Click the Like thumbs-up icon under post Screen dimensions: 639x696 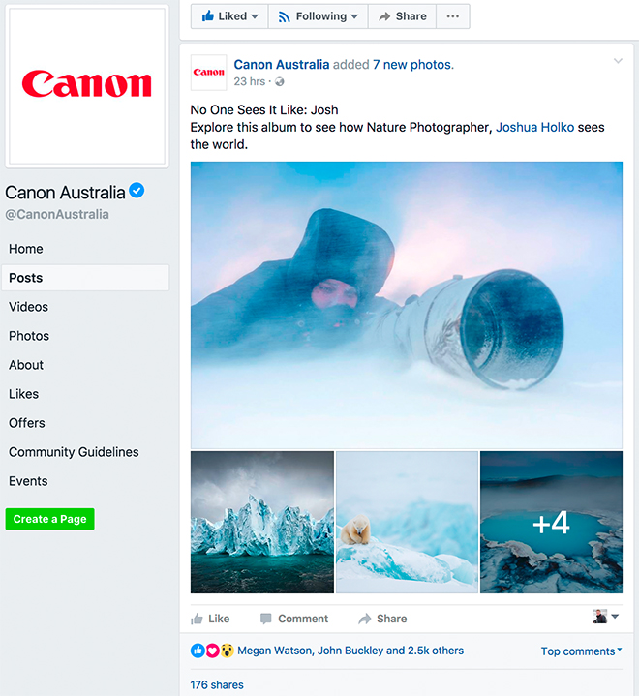197,619
